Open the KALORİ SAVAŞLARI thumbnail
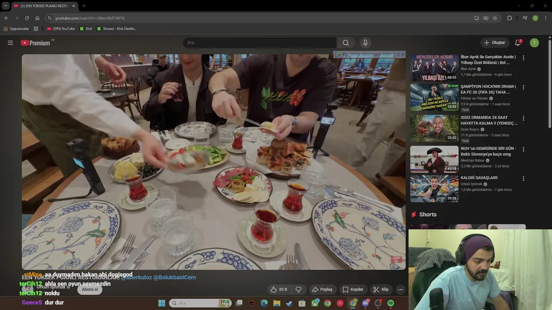 point(434,188)
